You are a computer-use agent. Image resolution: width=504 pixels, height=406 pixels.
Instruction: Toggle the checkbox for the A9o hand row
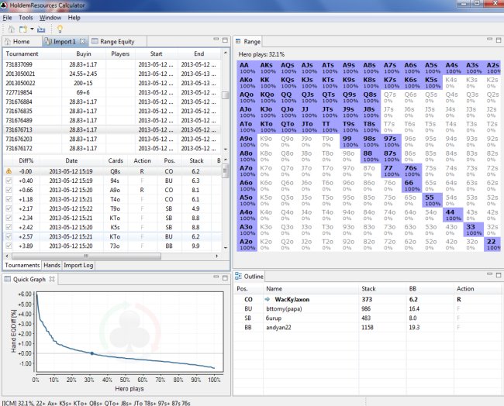pyautogui.click(x=9, y=190)
